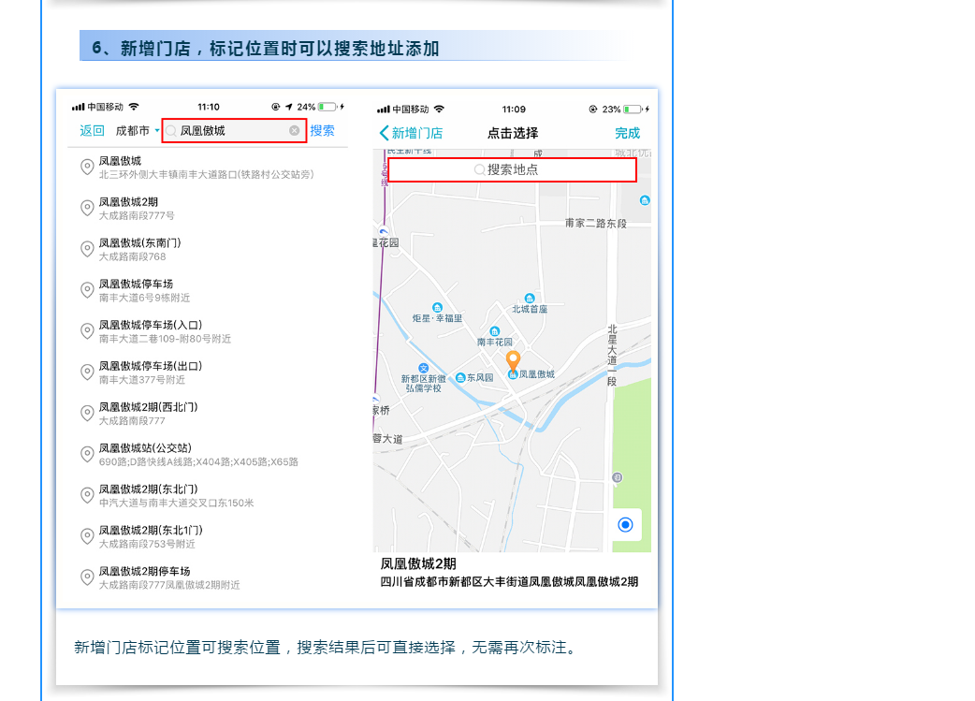
Task: Open the 成都市 city dropdown
Action: point(138,131)
